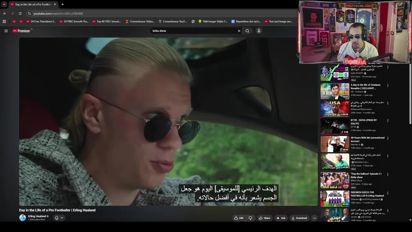Open a new browser tab with the plus
Viewport: 412px width, 232px height.
click(62, 5)
